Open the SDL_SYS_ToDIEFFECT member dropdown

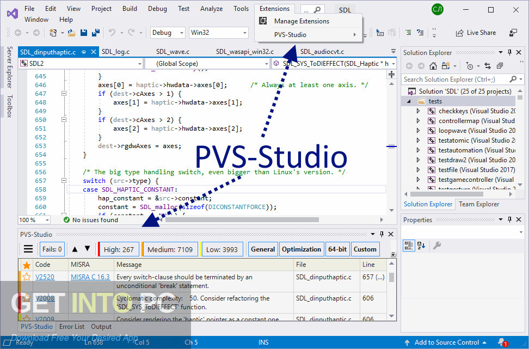coord(334,64)
